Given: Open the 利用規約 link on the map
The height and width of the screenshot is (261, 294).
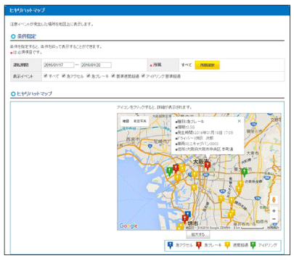Looking at the screenshot, I should [x=273, y=228].
